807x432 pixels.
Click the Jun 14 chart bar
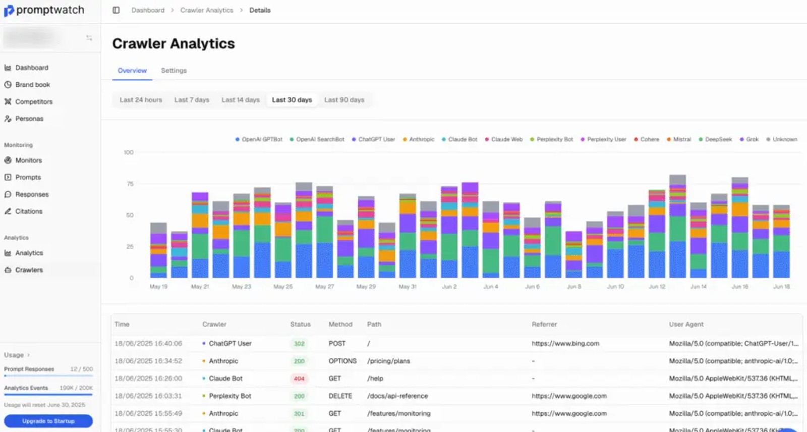699,240
